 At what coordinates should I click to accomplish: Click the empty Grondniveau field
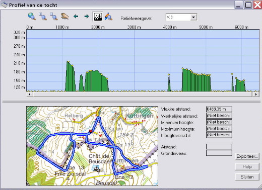(x=219, y=153)
